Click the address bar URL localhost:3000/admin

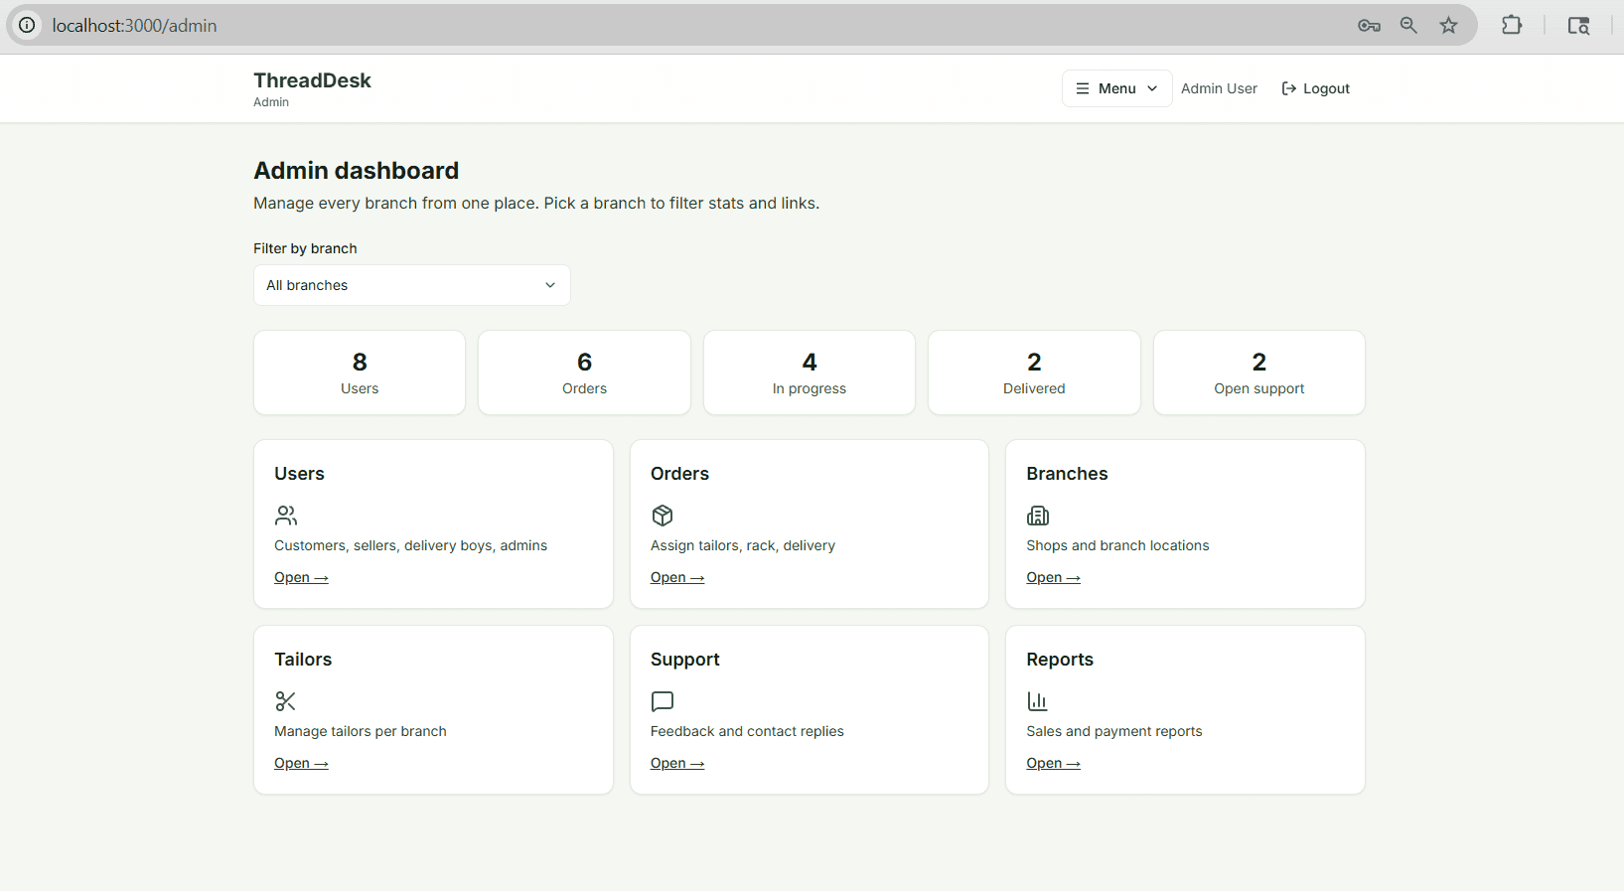(134, 26)
